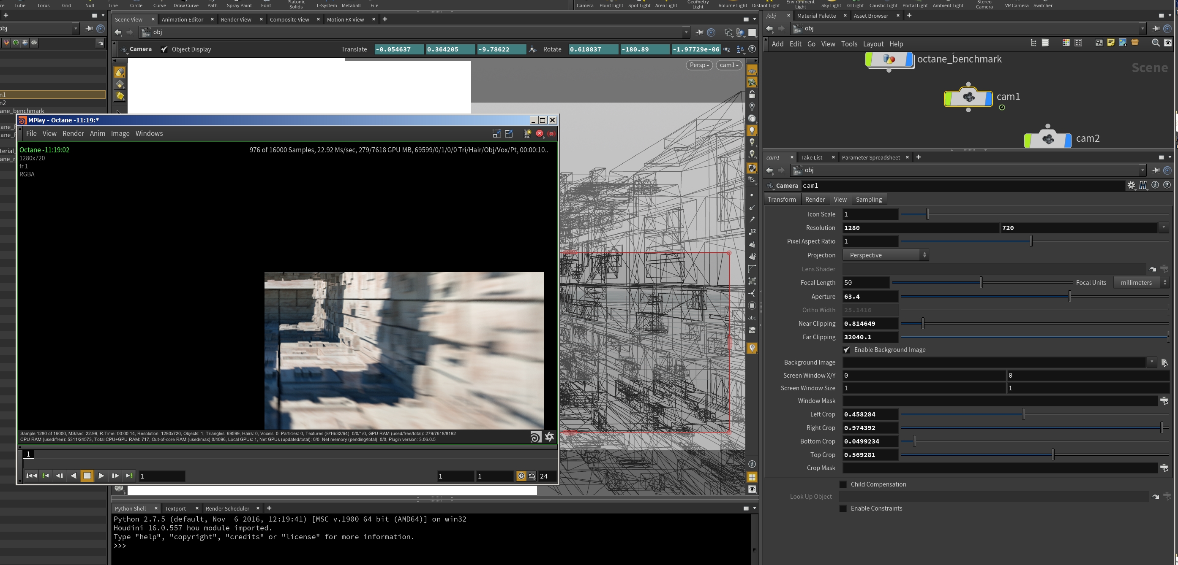Open the Render menu in MPlay
This screenshot has height=565, width=1178.
[73, 133]
